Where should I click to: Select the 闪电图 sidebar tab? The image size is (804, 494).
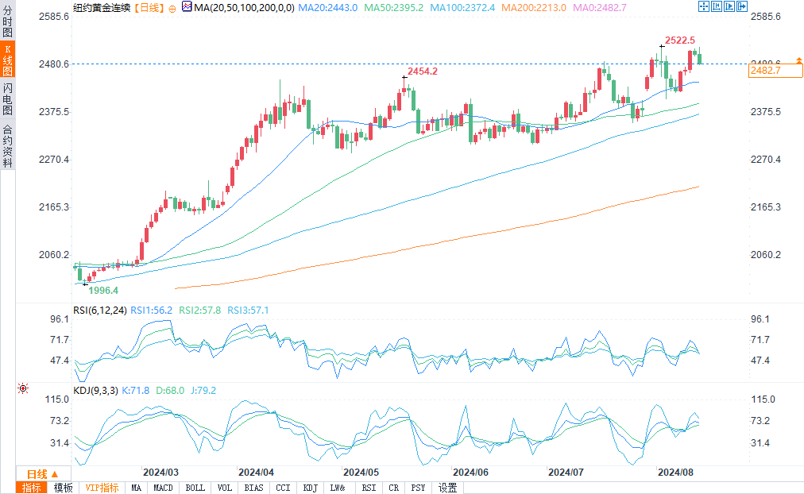(7, 99)
